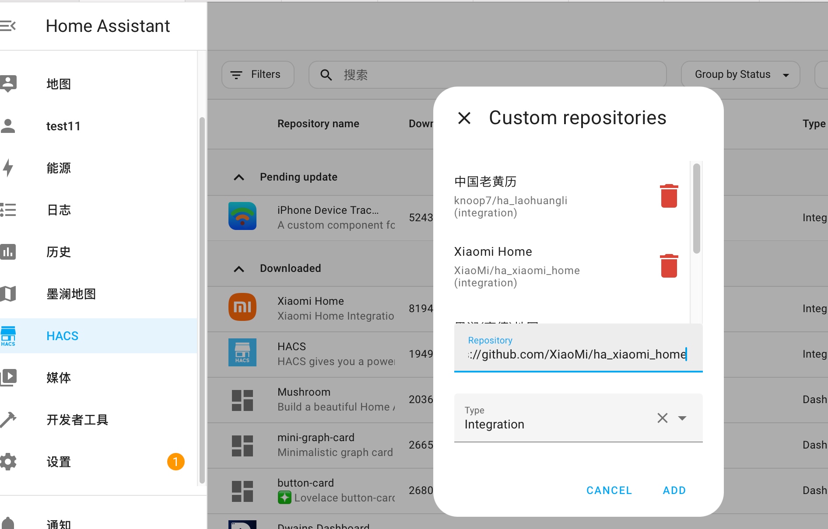828x529 pixels.
Task: Click the orange settings notification badge
Action: coord(176,462)
